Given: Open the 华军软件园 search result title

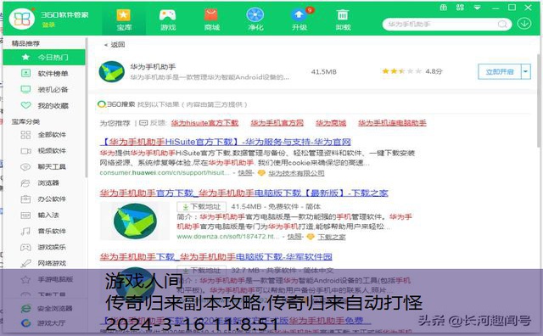Looking at the screenshot, I should coord(216,257).
